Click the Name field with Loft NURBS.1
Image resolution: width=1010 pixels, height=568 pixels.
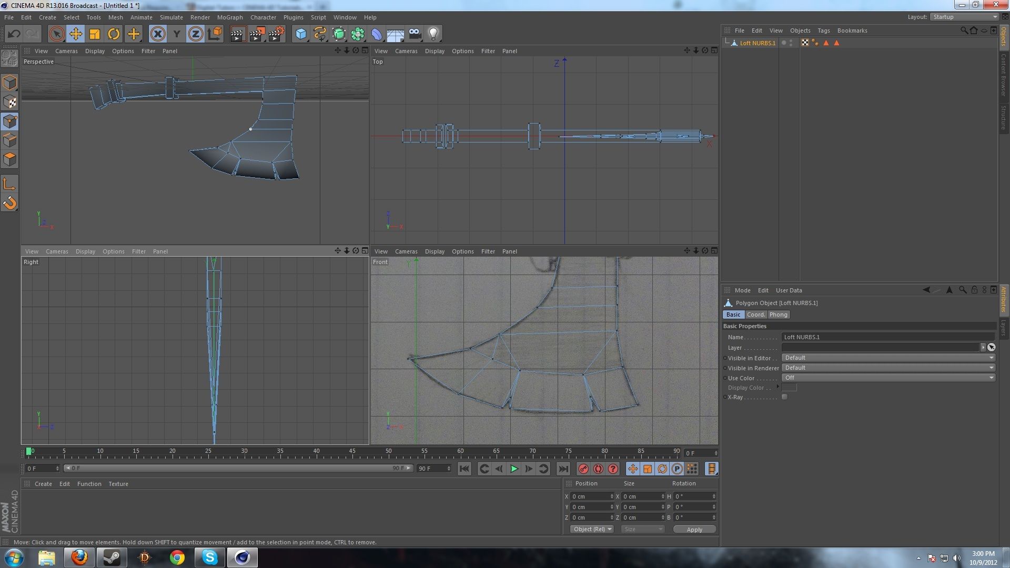pyautogui.click(x=888, y=337)
